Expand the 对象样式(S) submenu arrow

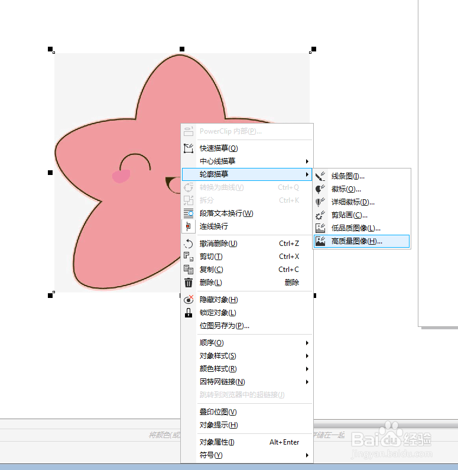pyautogui.click(x=307, y=356)
